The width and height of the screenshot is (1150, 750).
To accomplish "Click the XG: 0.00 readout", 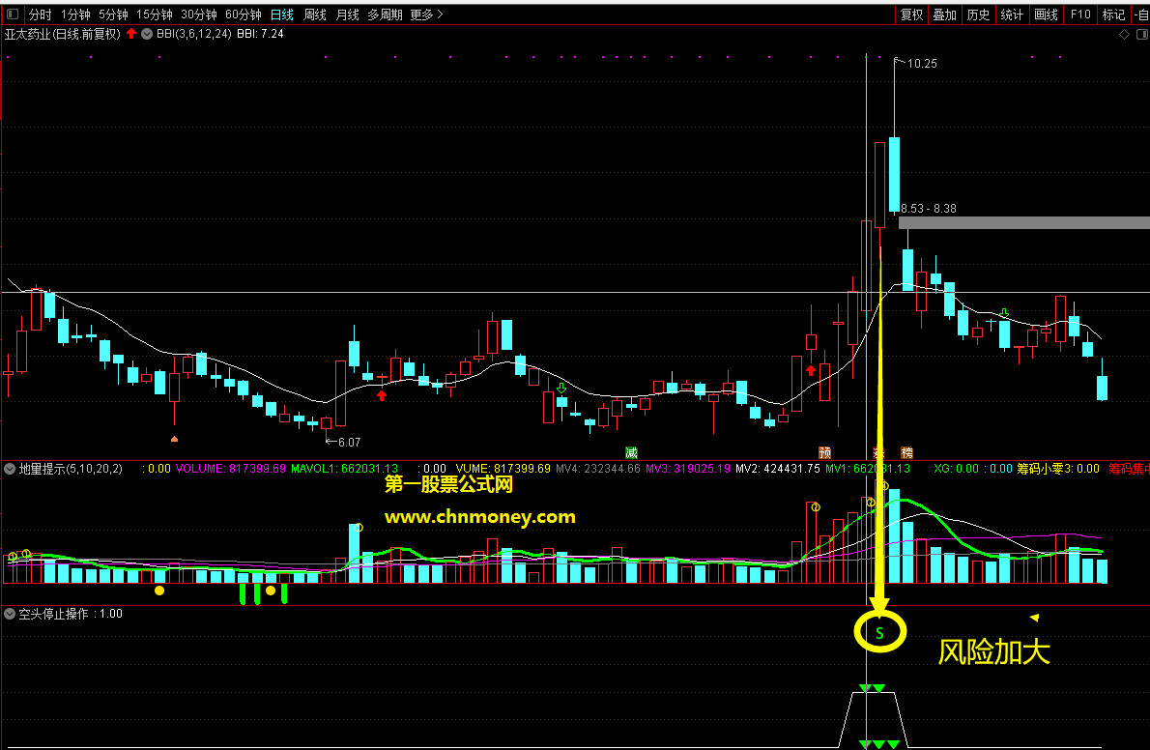I will [x=957, y=468].
